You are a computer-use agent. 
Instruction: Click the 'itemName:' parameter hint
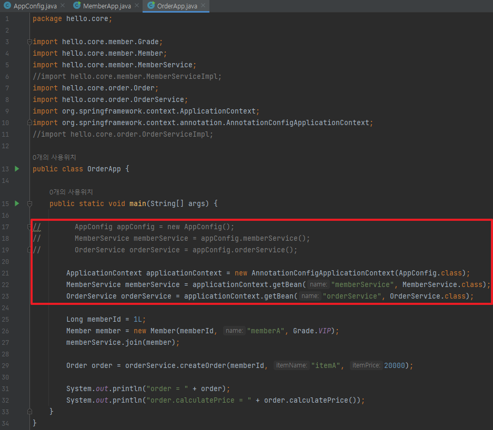click(x=291, y=365)
